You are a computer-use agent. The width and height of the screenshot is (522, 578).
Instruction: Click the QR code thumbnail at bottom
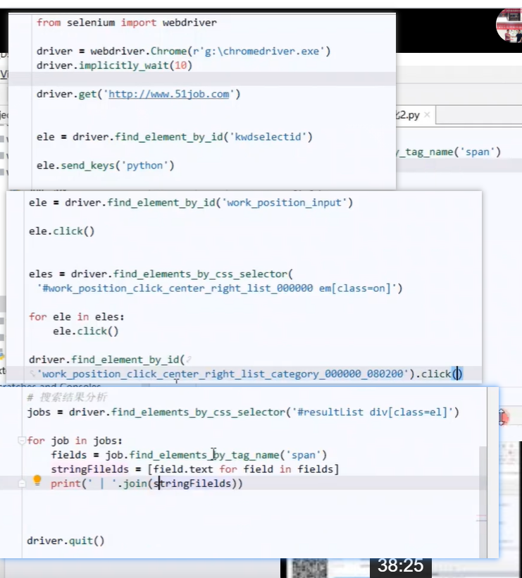309,568
